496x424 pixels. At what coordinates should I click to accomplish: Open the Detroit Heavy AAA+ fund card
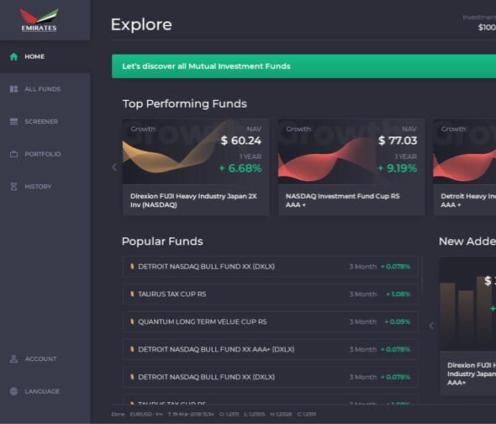tap(465, 167)
